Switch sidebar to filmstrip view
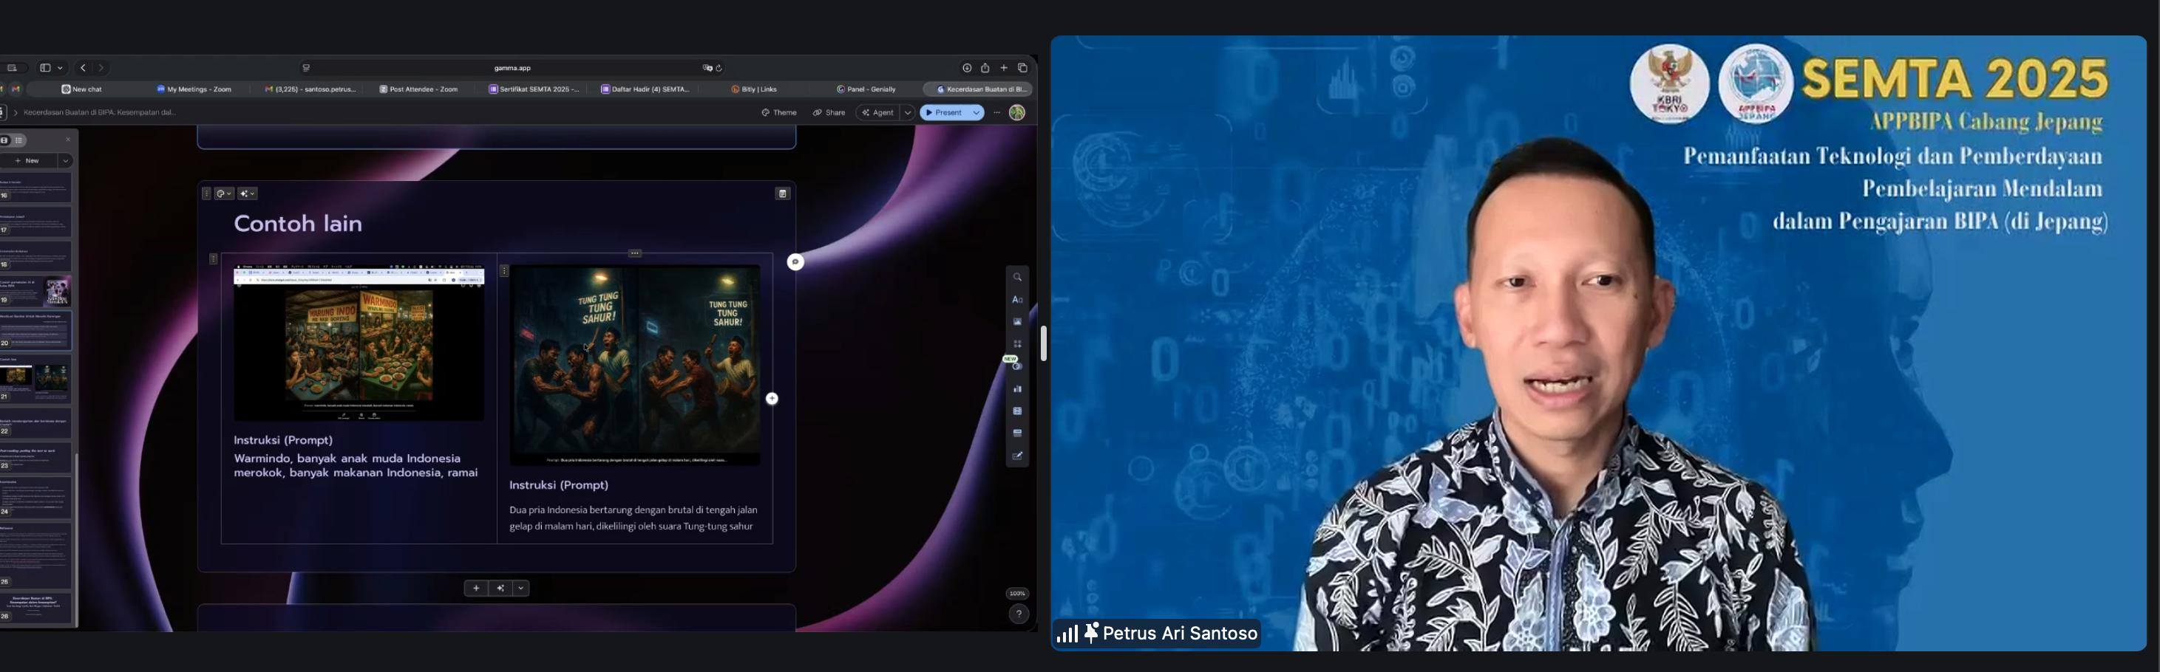The height and width of the screenshot is (672, 2160). point(5,140)
